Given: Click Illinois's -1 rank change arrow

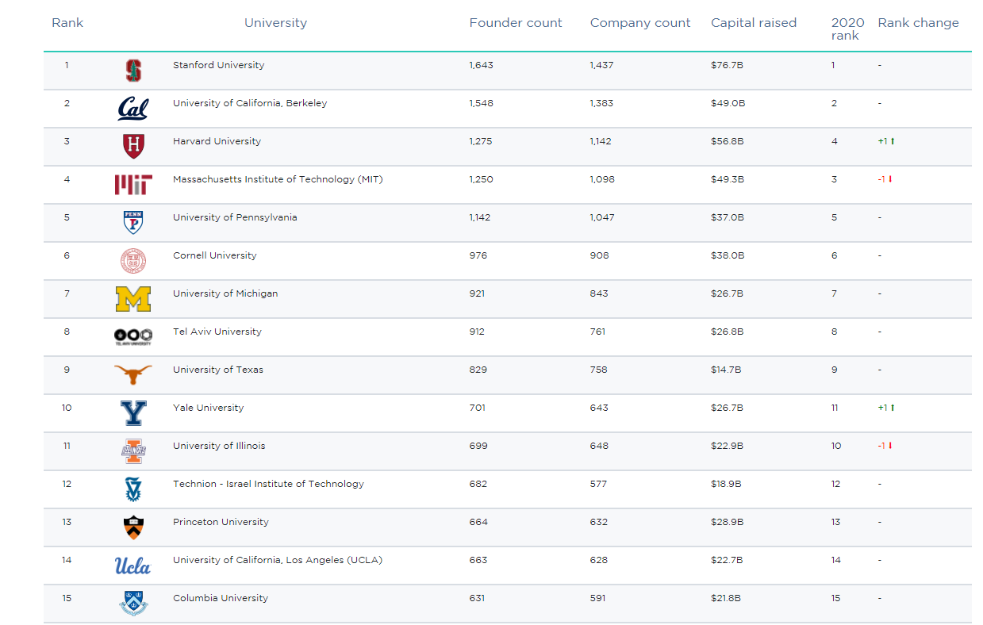Looking at the screenshot, I should (890, 446).
